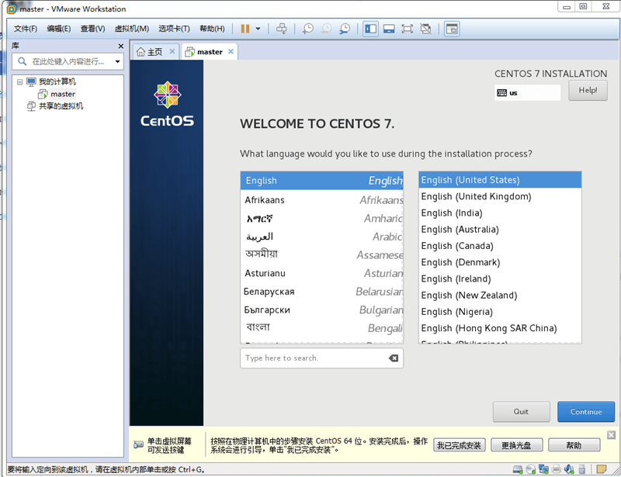Select the Bengali language row

[322, 328]
